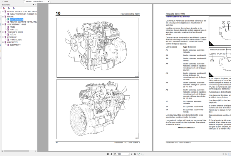231x156 pixels.
Task: Go to the first page
Action: point(108,154)
